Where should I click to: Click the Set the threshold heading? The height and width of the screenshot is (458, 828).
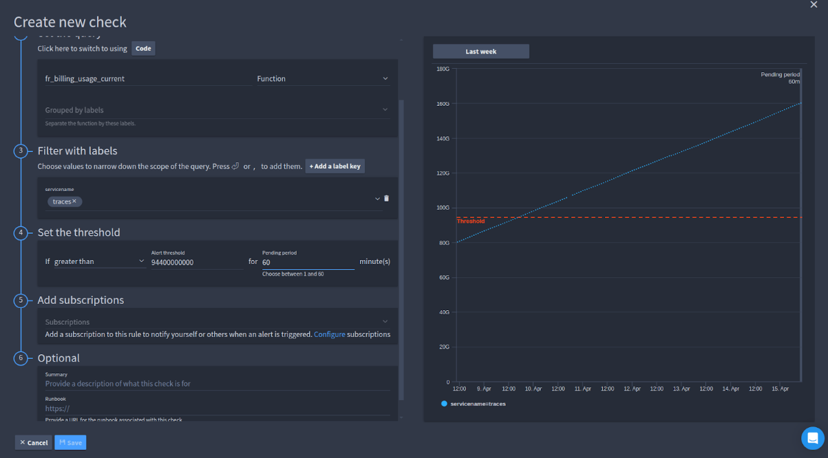pyautogui.click(x=79, y=232)
